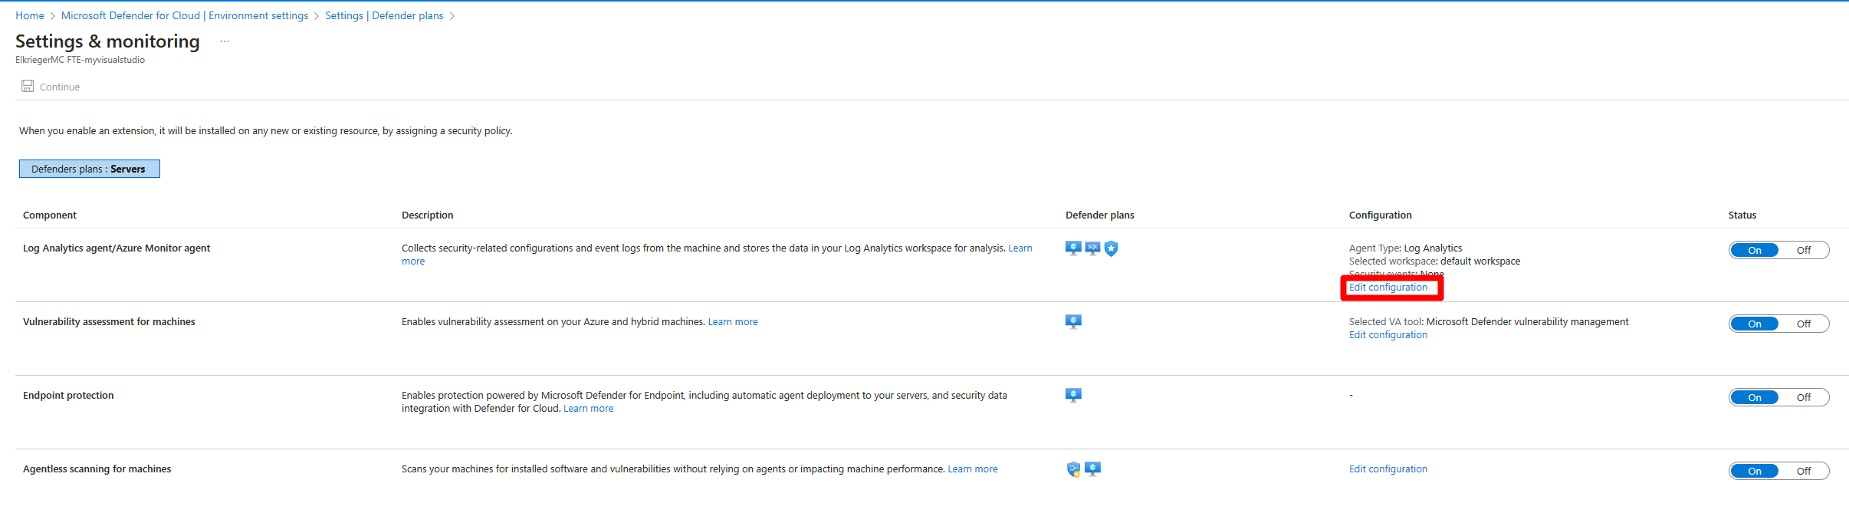Image resolution: width=1849 pixels, height=513 pixels.
Task: Select the Agentless scanning for machines component name
Action: [x=97, y=469]
